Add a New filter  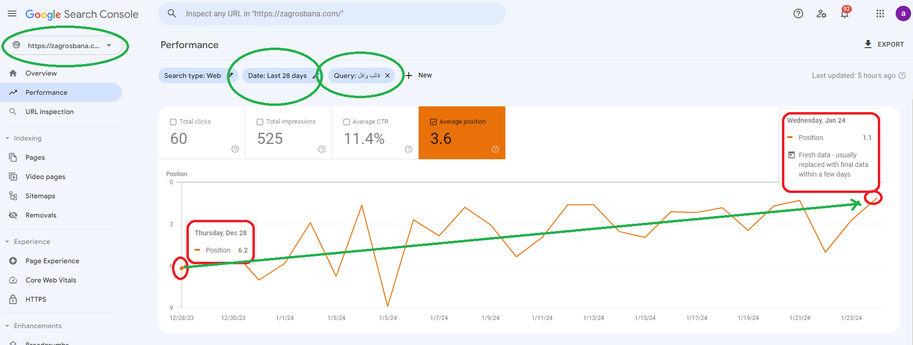[x=419, y=76]
